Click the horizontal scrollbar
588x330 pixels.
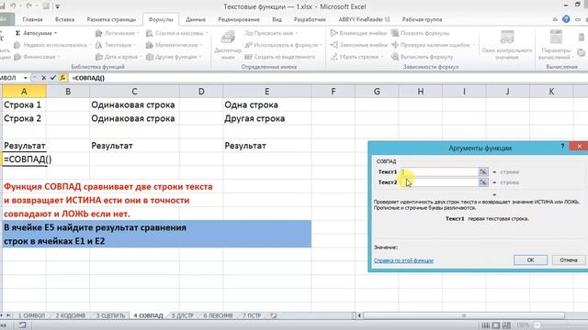[463, 315]
